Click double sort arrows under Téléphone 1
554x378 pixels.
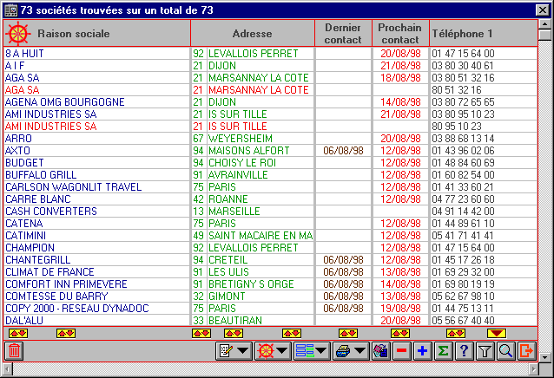pos(455,333)
